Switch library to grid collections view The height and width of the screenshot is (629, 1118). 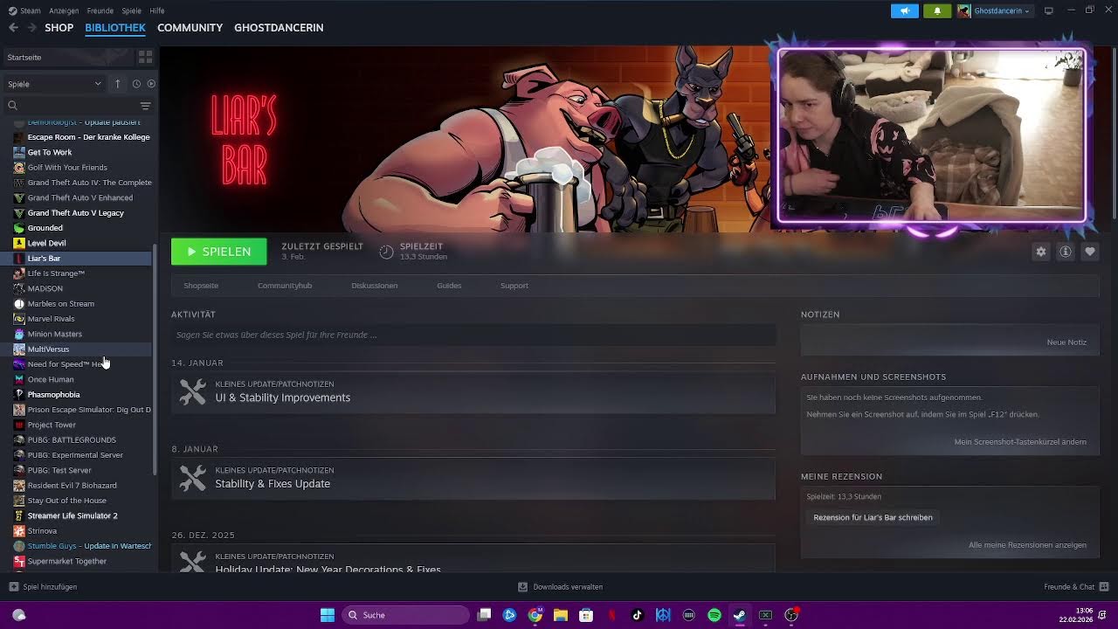[145, 57]
